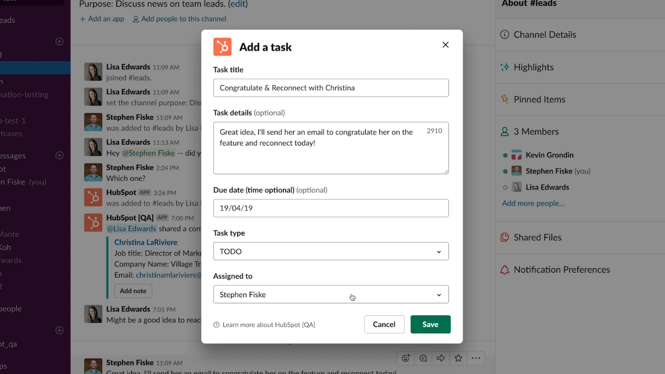Click the Shared Files icon
Screen dimensions: 665x374
pyautogui.click(x=505, y=237)
